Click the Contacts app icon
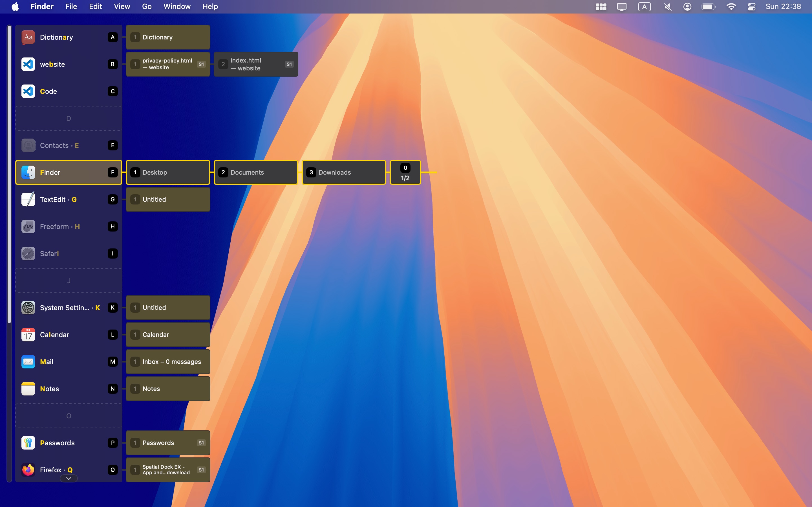This screenshot has width=812, height=507. [28, 146]
